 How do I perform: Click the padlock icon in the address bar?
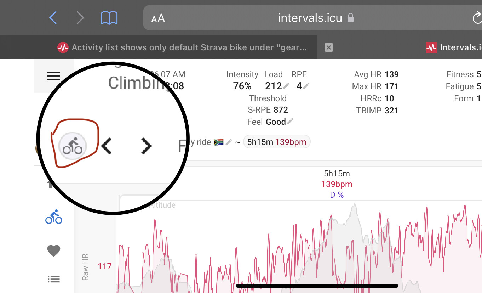(x=350, y=17)
